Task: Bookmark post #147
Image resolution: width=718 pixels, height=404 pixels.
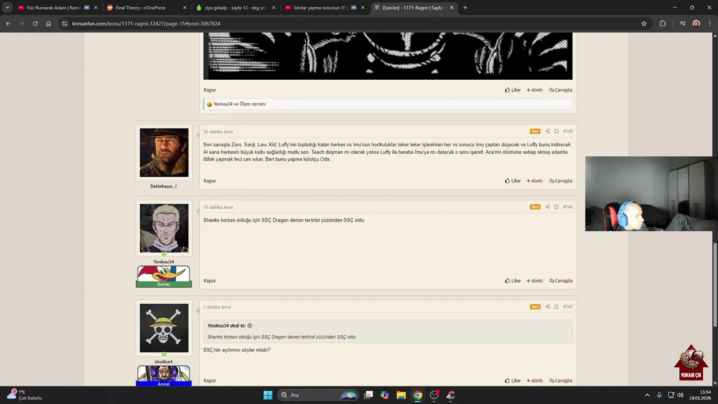Action: pyautogui.click(x=556, y=307)
